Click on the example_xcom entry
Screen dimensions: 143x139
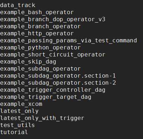pos(21,104)
